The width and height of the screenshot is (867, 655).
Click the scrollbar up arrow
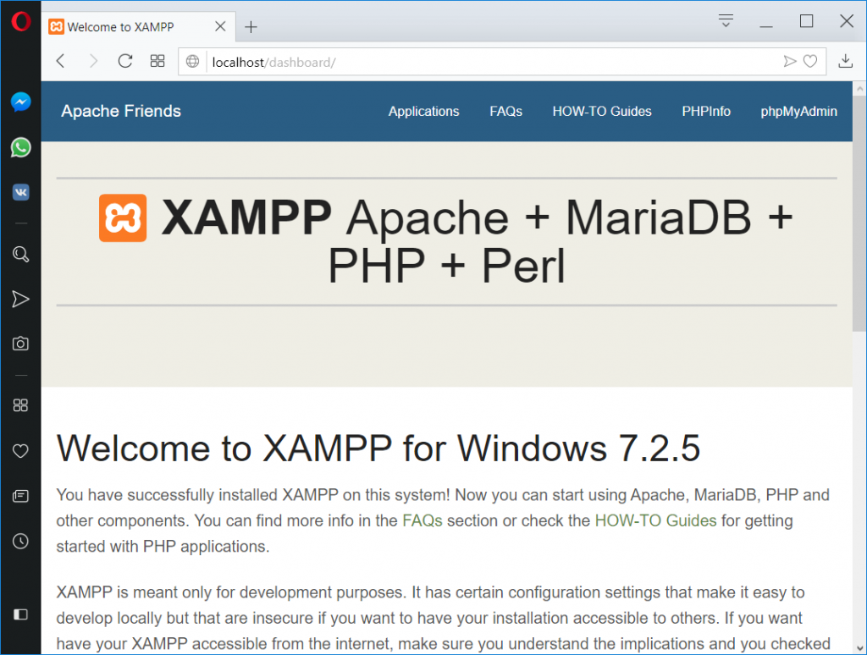pos(859,89)
